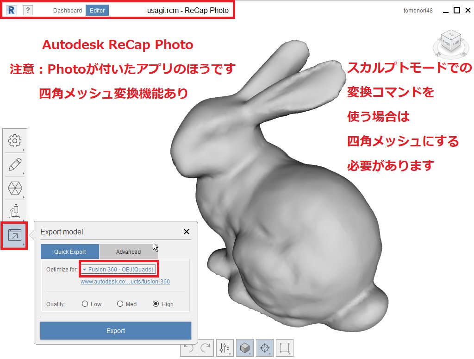Click the Export model panel heading
This screenshot has height=359, width=474.
point(62,232)
